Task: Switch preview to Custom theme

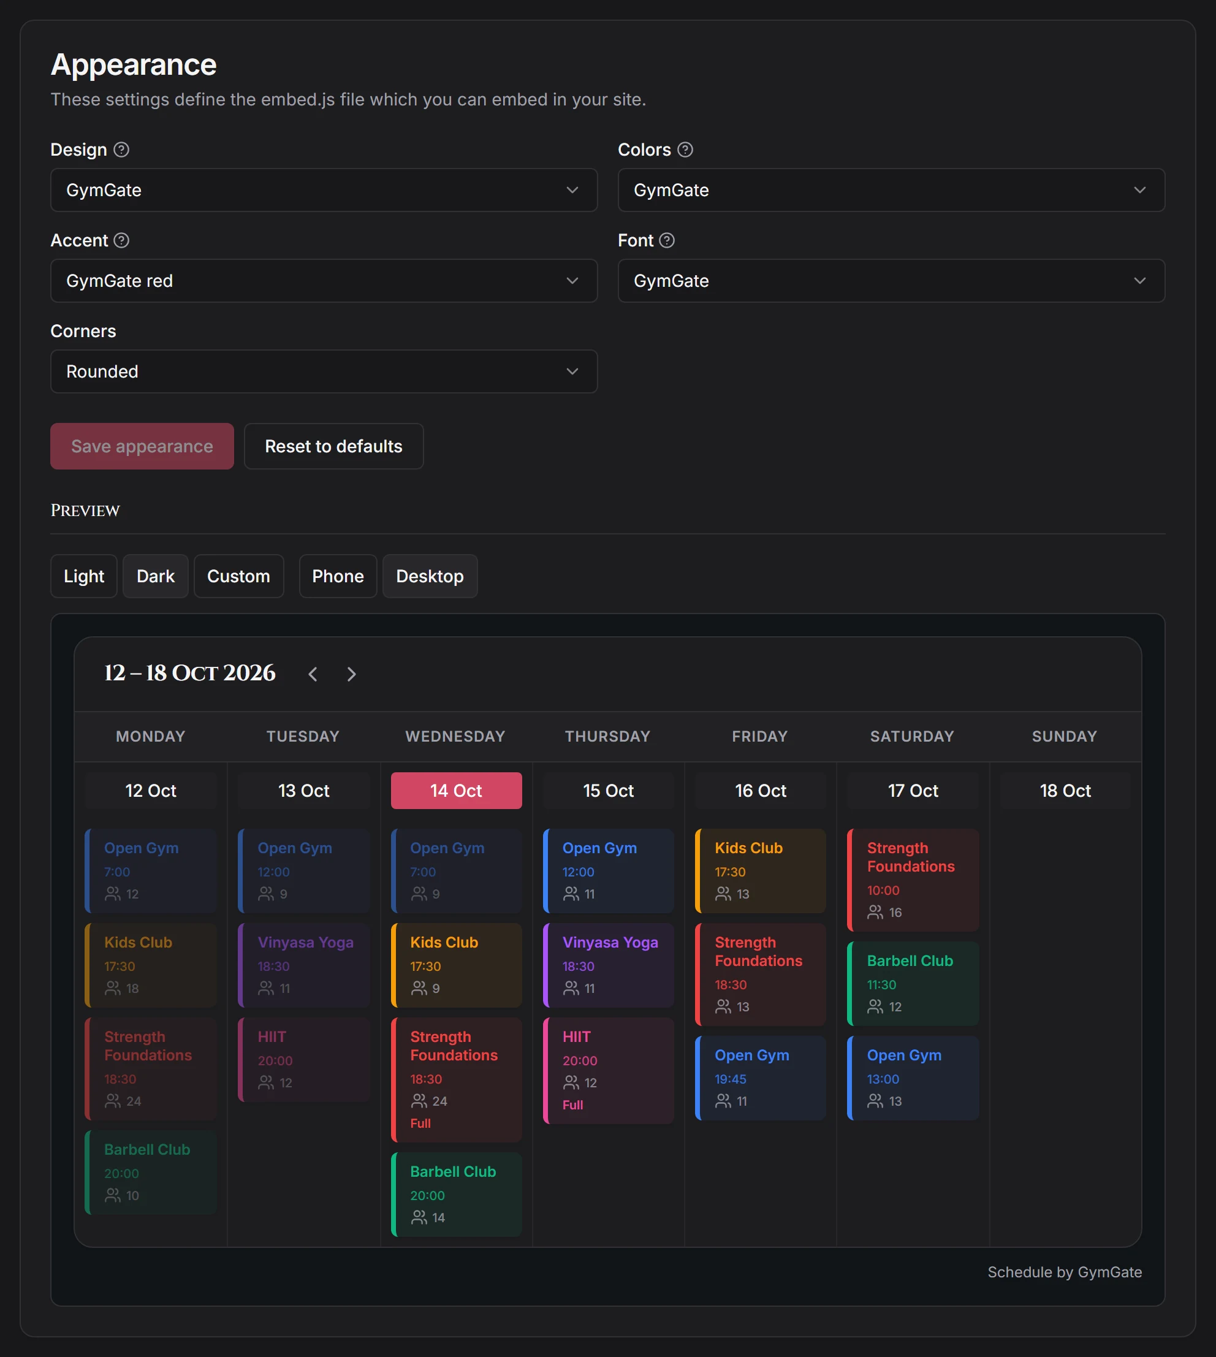Action: (238, 576)
